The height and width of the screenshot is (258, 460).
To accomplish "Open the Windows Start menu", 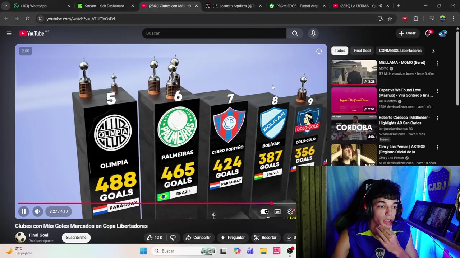I will click(143, 251).
